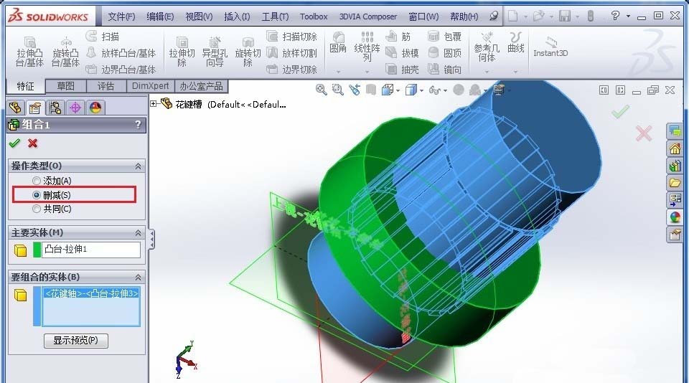Select the 旋转凸台/基体 revolve boss tool

click(x=65, y=52)
